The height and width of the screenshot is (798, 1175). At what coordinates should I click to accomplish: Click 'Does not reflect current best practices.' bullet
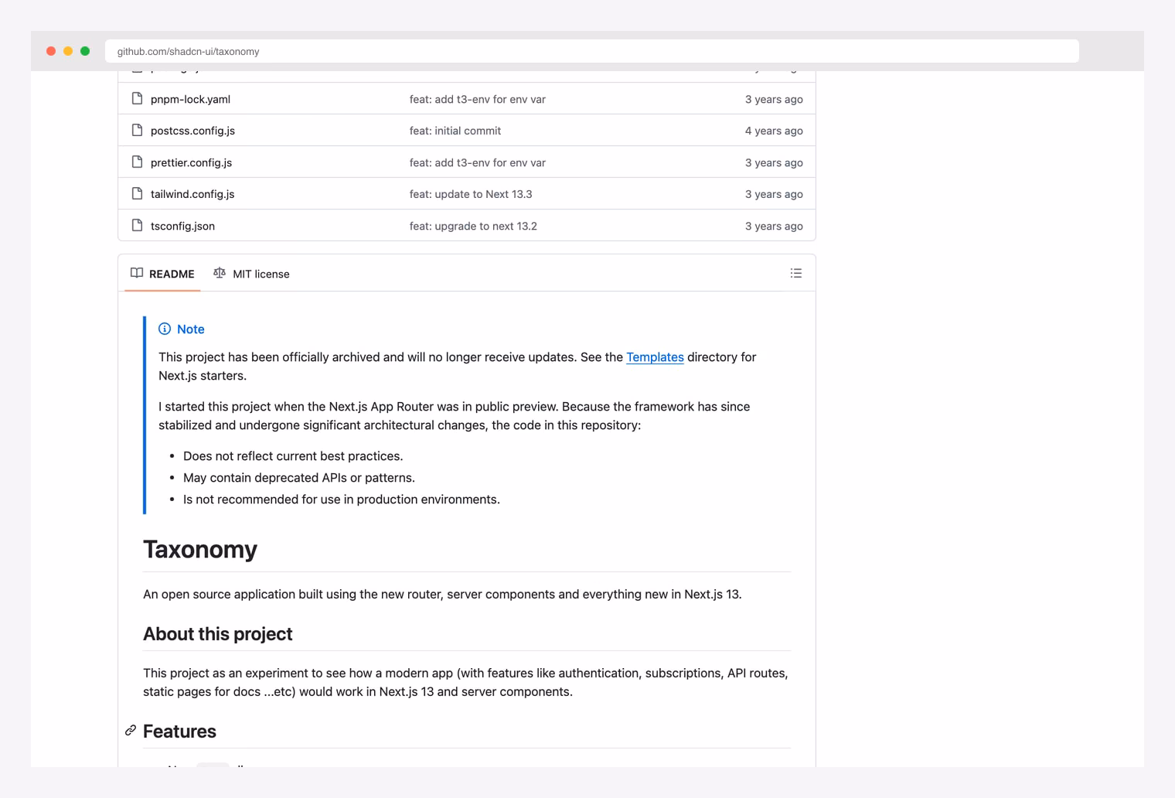(x=293, y=456)
